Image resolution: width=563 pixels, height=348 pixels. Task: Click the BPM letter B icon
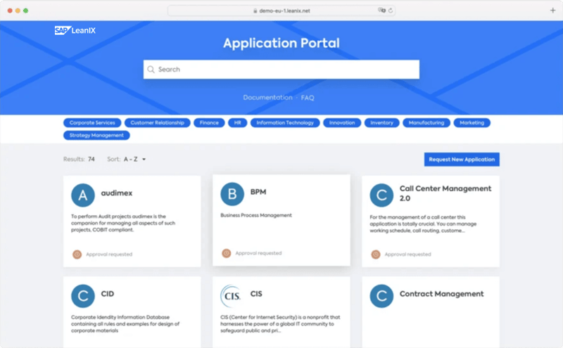pos(232,195)
